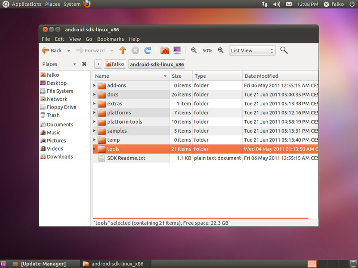
Task: Close the Places side pane
Action: [84, 64]
